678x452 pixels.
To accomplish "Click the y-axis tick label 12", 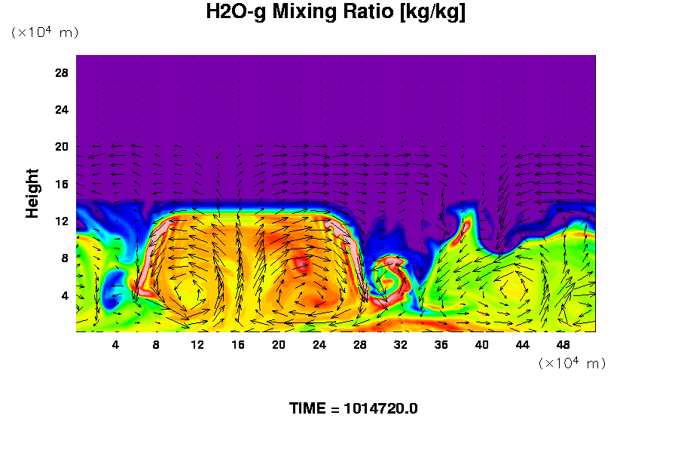I will point(62,221).
